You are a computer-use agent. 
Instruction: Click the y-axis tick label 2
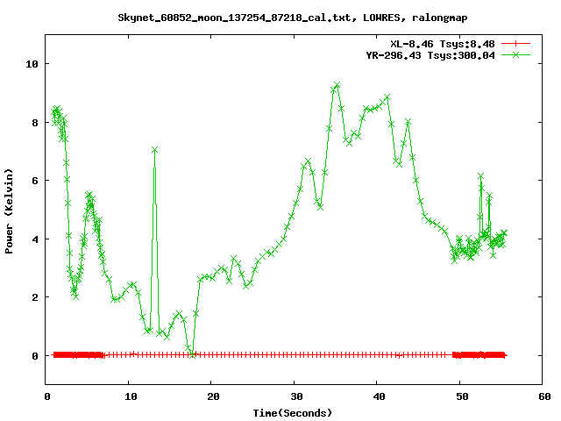[35, 297]
